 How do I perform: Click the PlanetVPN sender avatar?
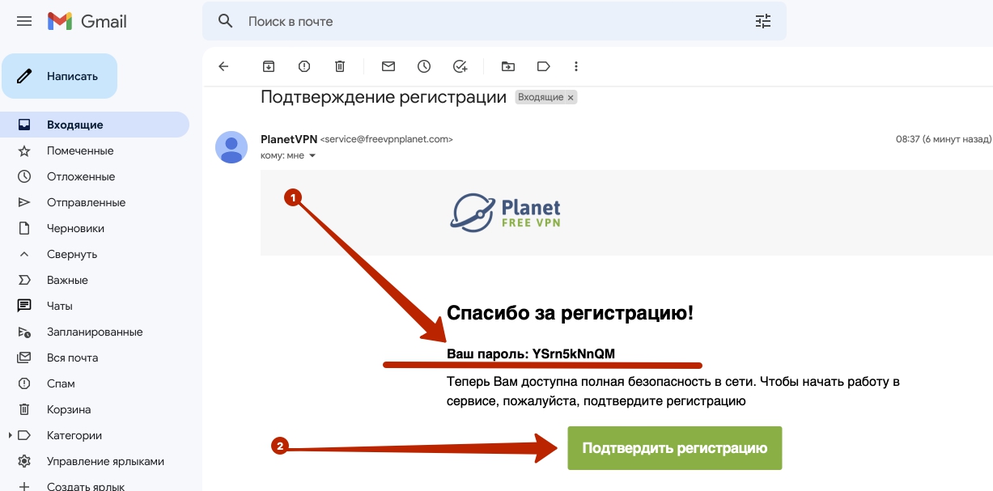pyautogui.click(x=231, y=146)
